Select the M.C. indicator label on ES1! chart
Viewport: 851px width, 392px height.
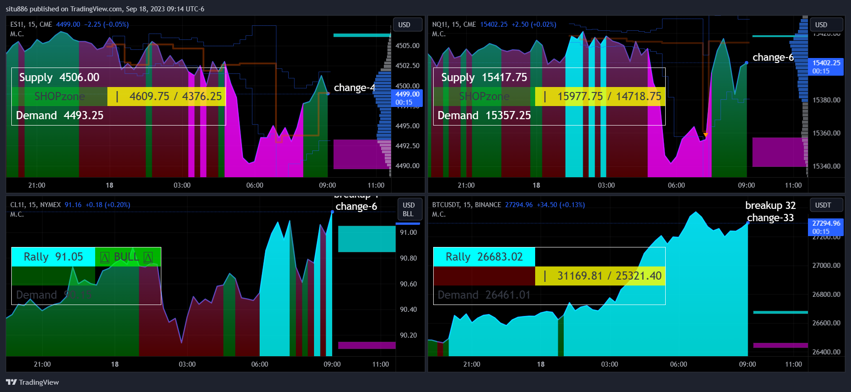[17, 34]
